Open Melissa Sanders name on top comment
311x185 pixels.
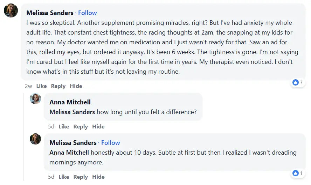pyautogui.click(x=50, y=13)
